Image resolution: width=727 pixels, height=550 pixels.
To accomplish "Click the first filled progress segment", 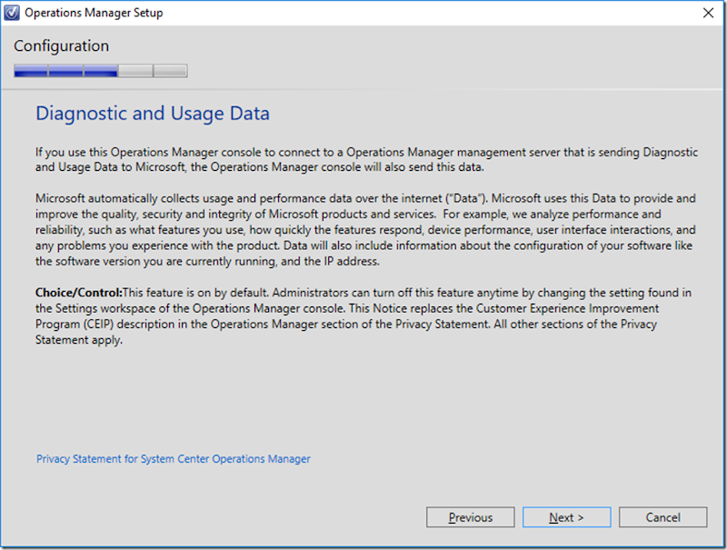I will (x=31, y=71).
